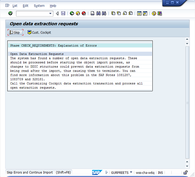Cancel with the red X icon
The width and height of the screenshot is (195, 177).
pyautogui.click(x=84, y=13)
